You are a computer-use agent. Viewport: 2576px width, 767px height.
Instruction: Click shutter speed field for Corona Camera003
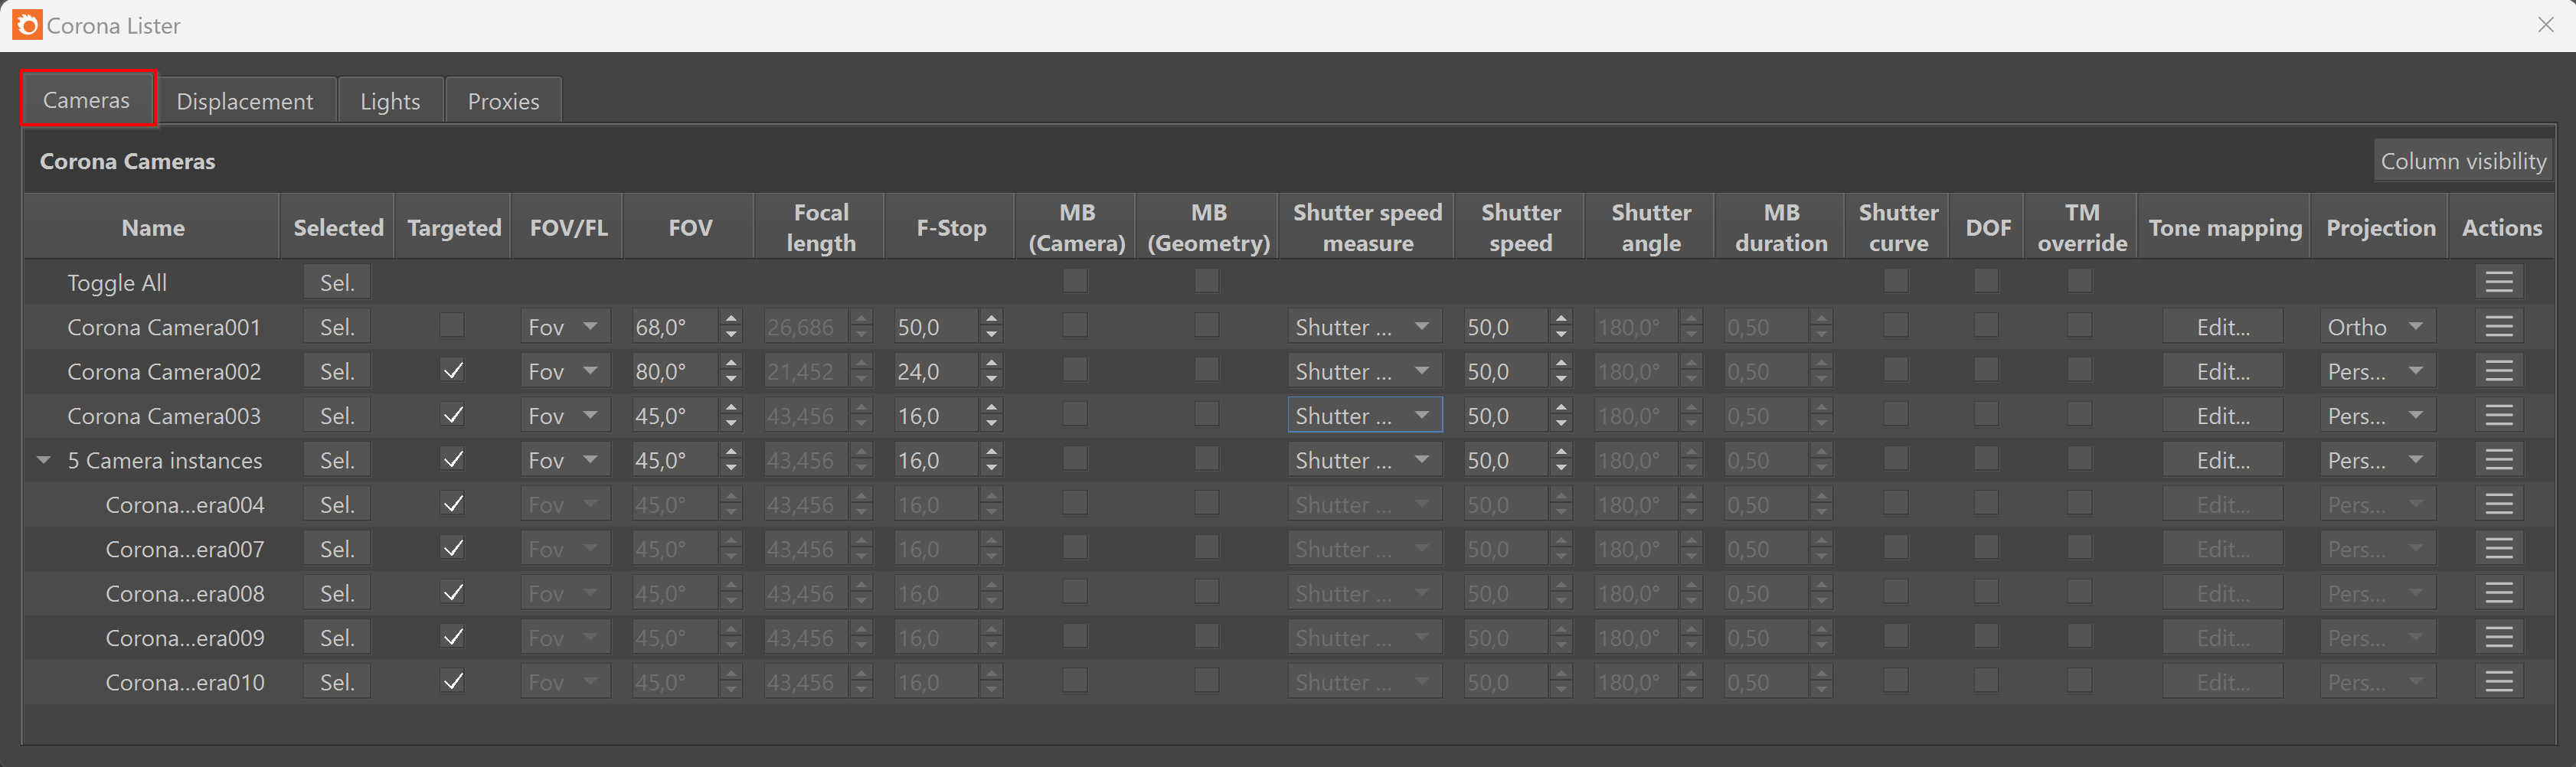point(1506,415)
